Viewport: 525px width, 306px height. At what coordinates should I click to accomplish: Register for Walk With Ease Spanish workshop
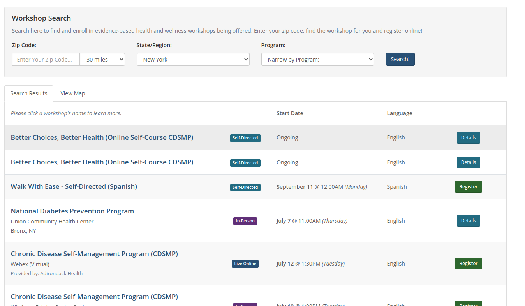click(468, 186)
